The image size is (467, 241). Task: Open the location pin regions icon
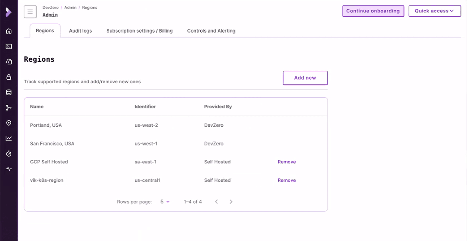8,123
